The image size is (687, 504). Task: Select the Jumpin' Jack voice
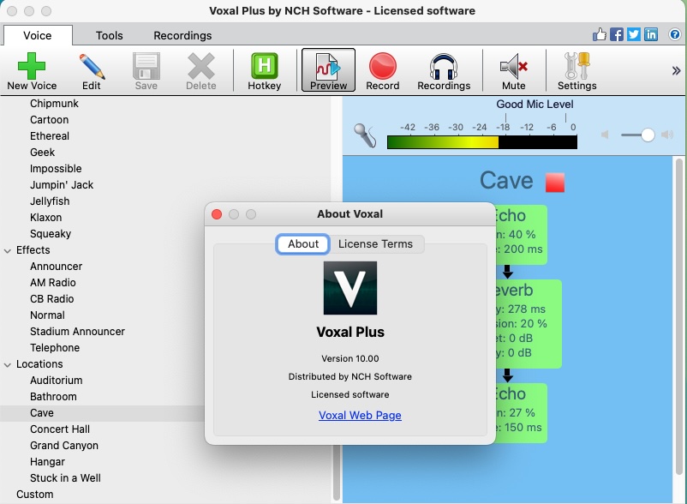click(62, 185)
